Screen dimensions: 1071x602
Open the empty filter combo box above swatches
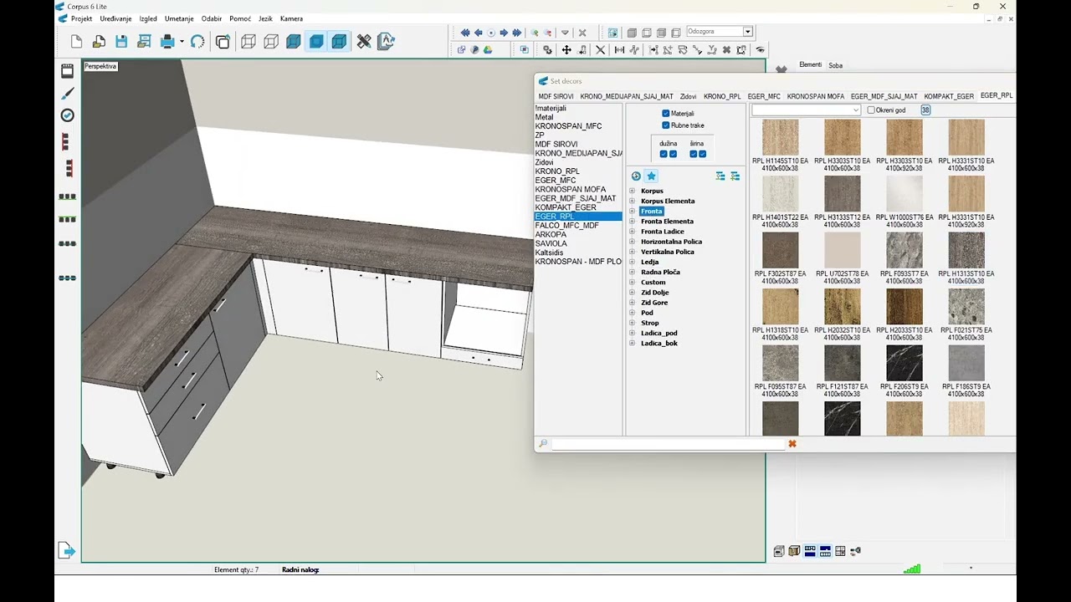click(x=806, y=110)
